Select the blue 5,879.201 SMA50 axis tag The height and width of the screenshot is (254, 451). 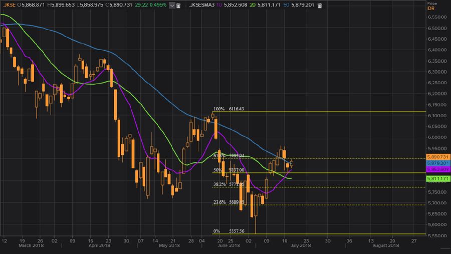point(438,163)
